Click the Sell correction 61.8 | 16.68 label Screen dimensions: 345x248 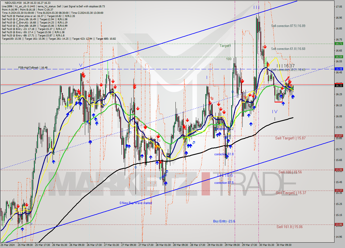tap(288, 49)
